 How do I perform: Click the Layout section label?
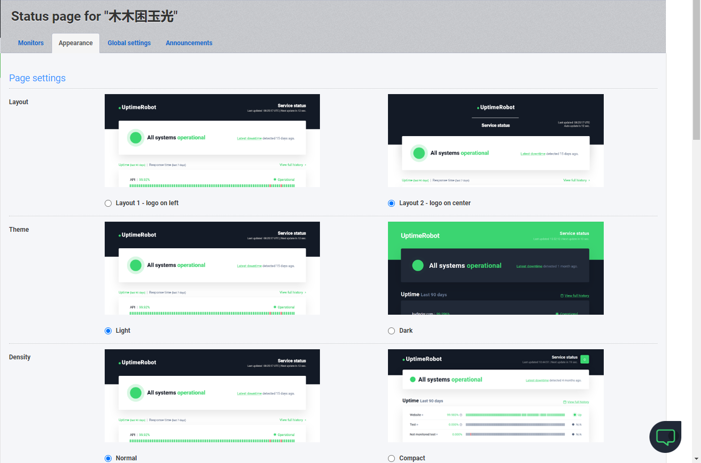tap(19, 102)
